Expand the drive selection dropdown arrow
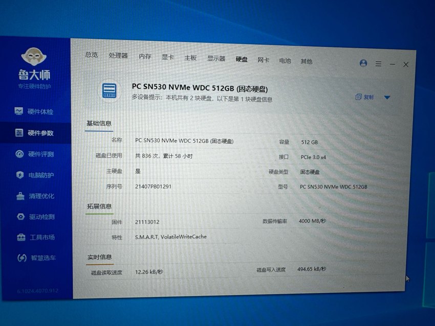 [x=387, y=97]
